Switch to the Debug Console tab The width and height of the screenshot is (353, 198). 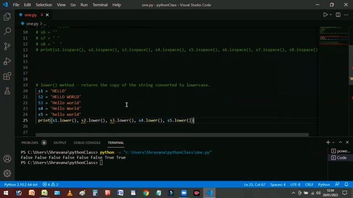(x=87, y=143)
